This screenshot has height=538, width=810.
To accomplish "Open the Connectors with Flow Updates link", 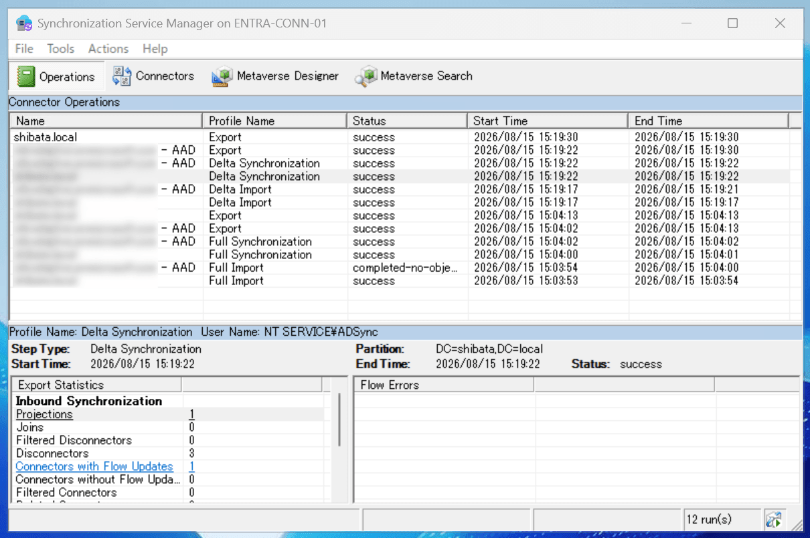I will 94,466.
